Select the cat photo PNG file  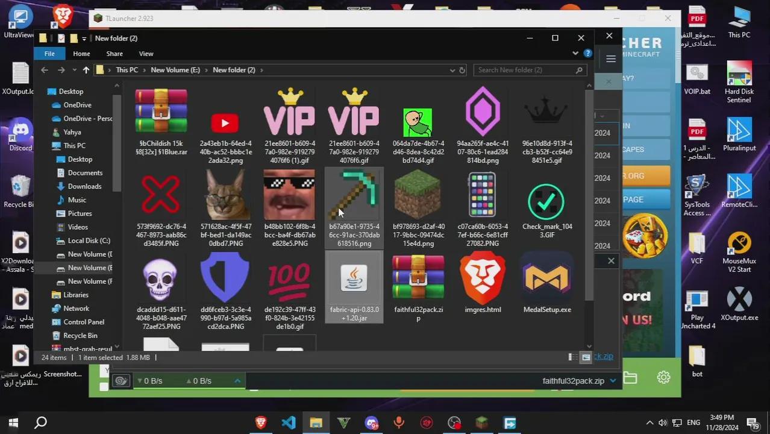point(225,209)
